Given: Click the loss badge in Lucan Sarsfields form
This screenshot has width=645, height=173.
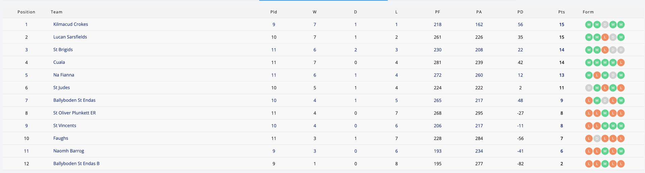Looking at the screenshot, I should (605, 37).
